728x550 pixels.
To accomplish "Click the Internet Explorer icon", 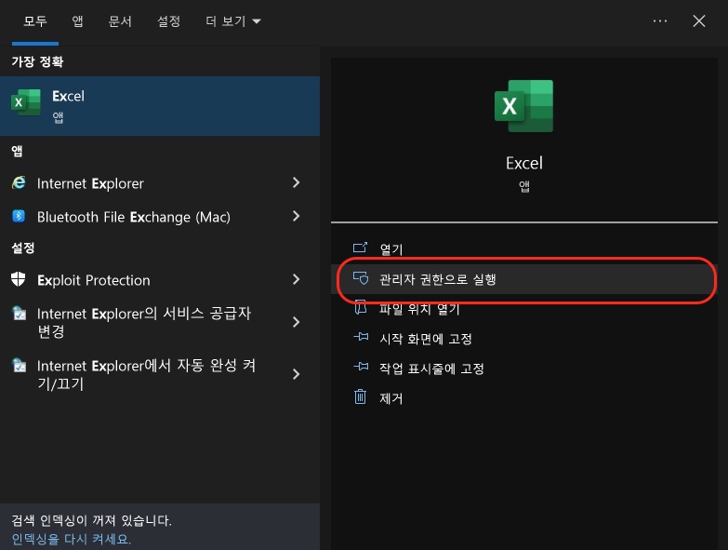I will (x=19, y=182).
